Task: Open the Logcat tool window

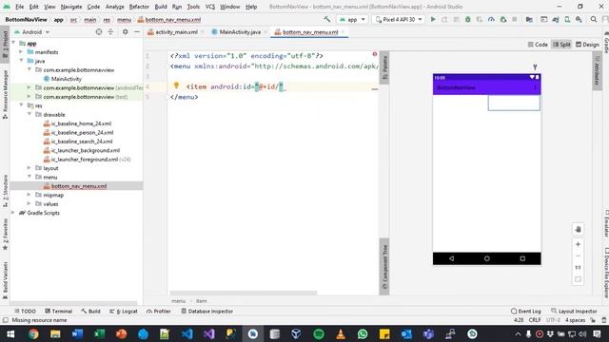Action: pyautogui.click(x=124, y=311)
